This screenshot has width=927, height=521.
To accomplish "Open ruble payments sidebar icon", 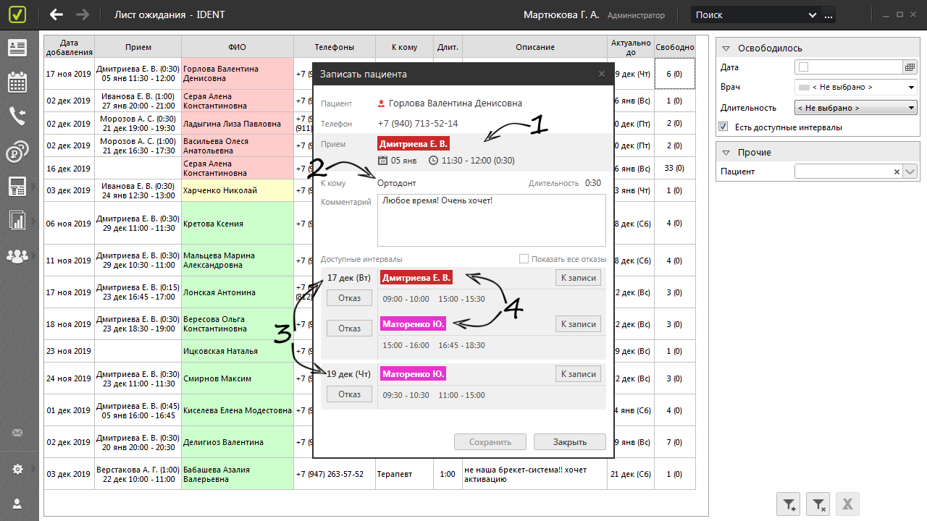I will tap(17, 151).
